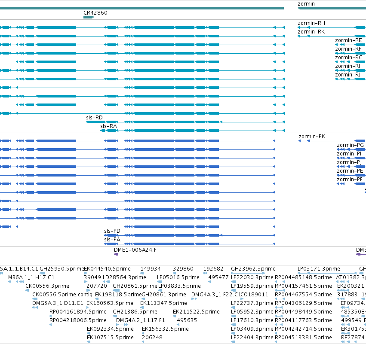Open the MB6A.1_1.H17.C1 label
This screenshot has height=344, width=366.
[31, 277]
